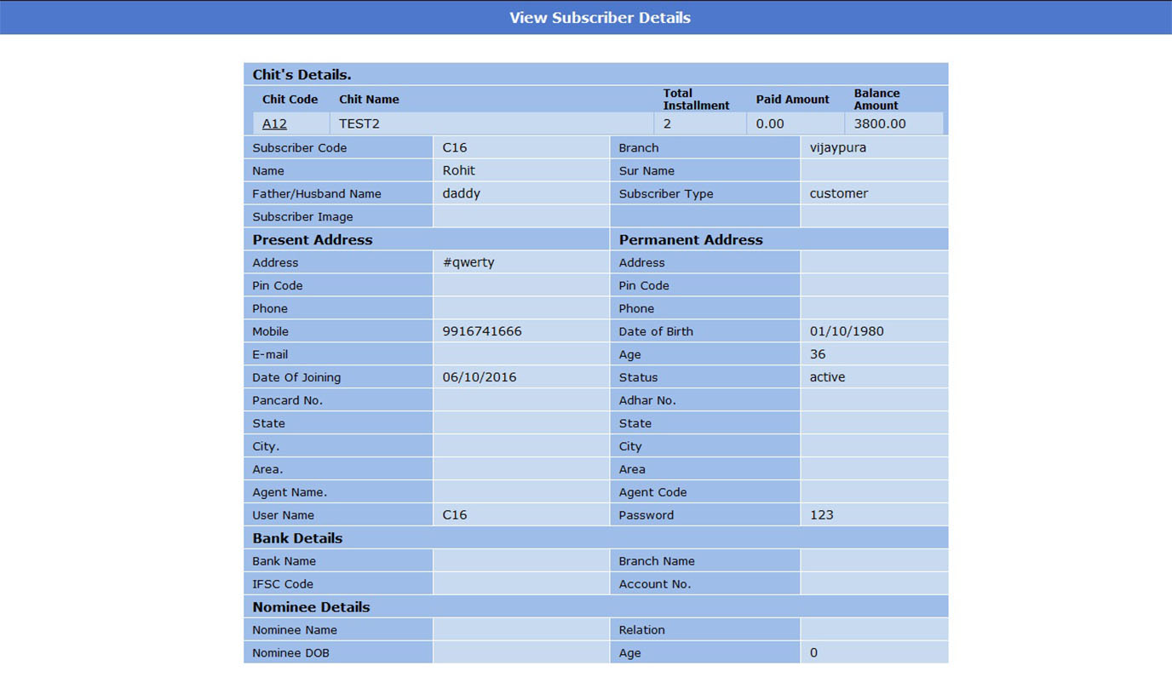Select the Date Of Joining value 06/10/2016

(x=480, y=377)
